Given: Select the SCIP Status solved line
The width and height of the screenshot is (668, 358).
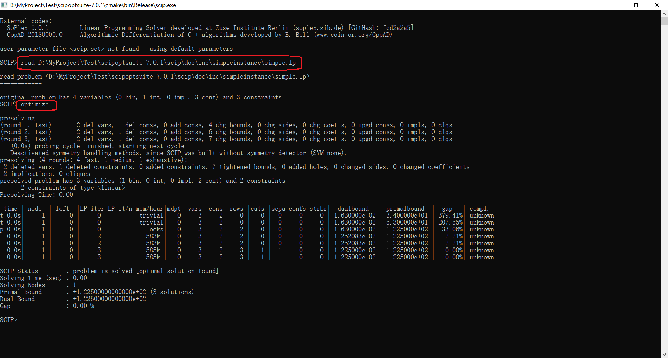Looking at the screenshot, I should coord(109,271).
